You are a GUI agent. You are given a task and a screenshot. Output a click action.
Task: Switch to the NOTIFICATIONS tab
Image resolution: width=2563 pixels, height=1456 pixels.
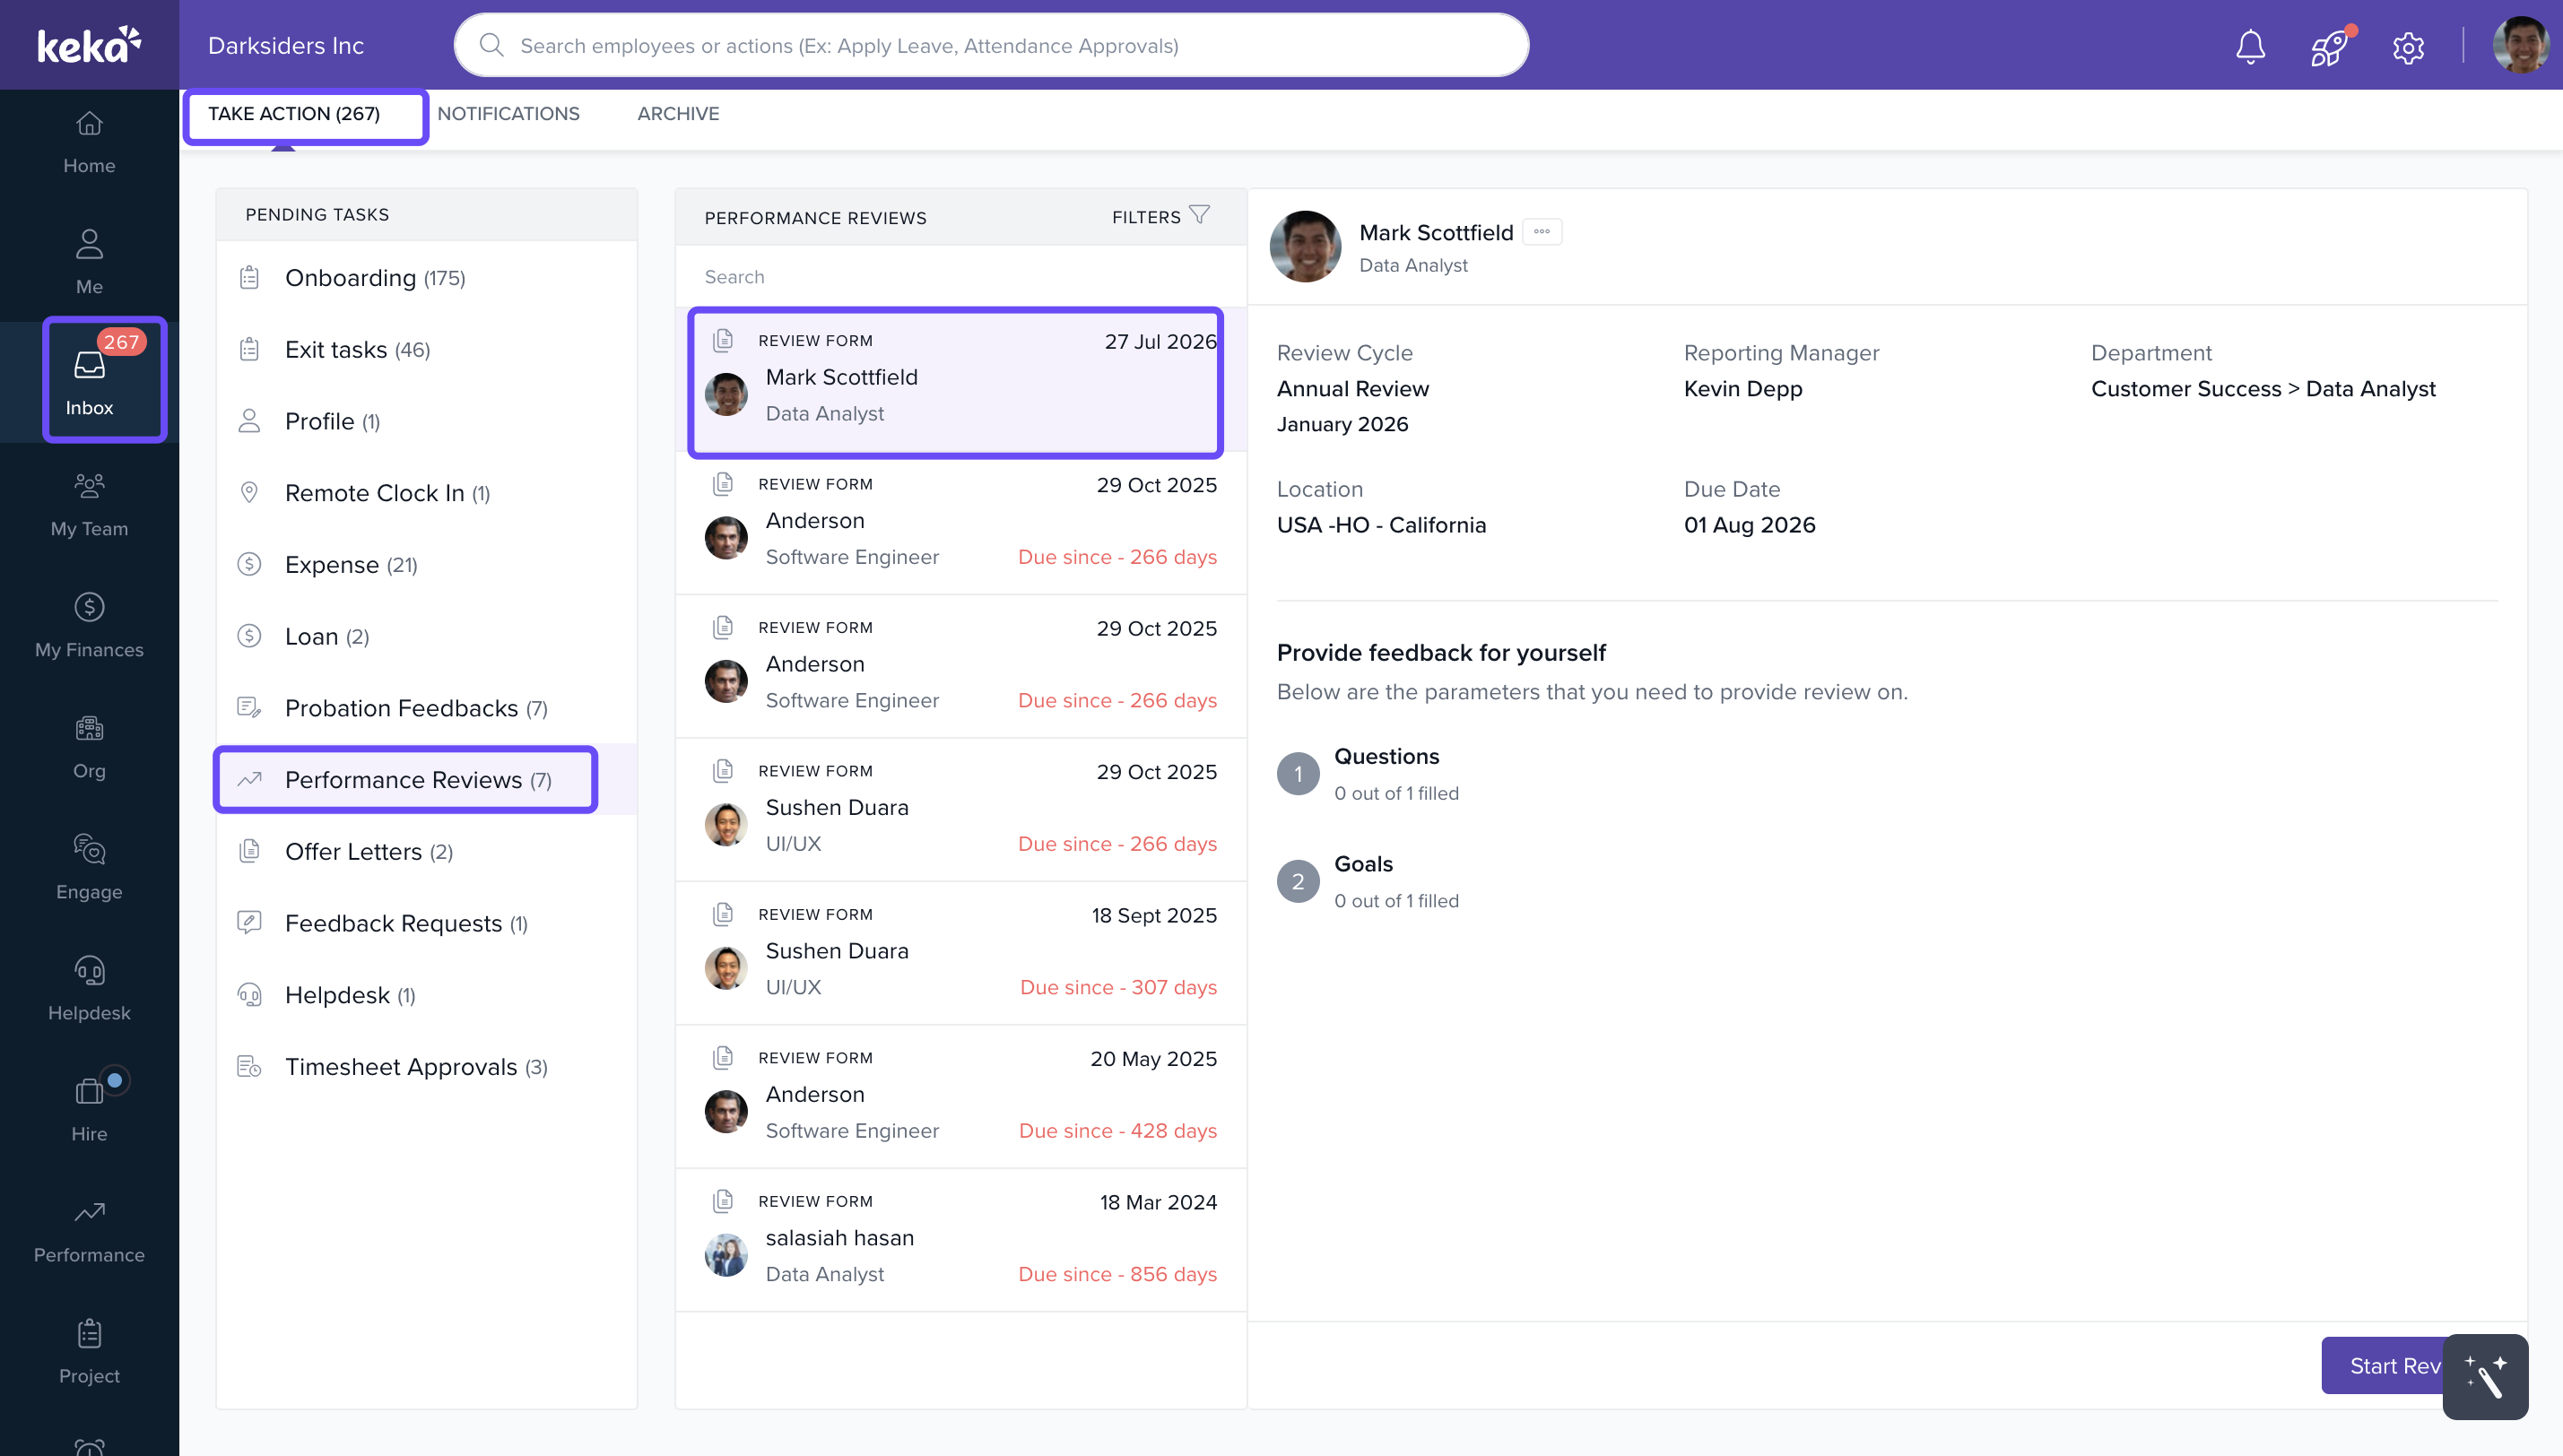coord(508,114)
